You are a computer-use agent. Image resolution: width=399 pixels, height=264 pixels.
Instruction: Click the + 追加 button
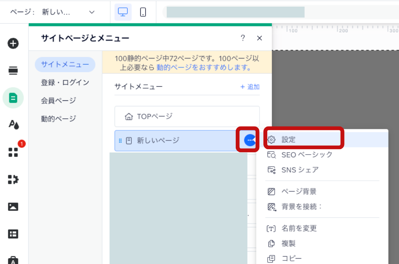coord(250,87)
